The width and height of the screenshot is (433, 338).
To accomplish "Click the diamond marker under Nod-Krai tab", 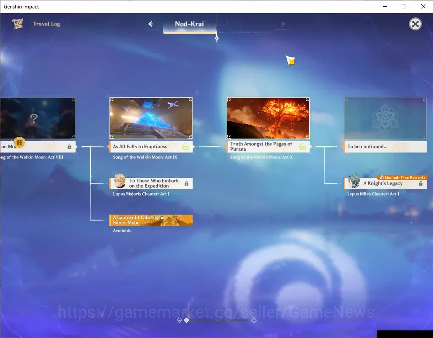I will 217,38.
